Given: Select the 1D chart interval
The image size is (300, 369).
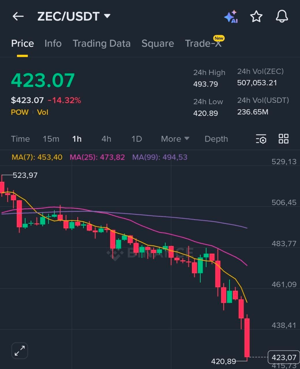Looking at the screenshot, I should tap(137, 139).
